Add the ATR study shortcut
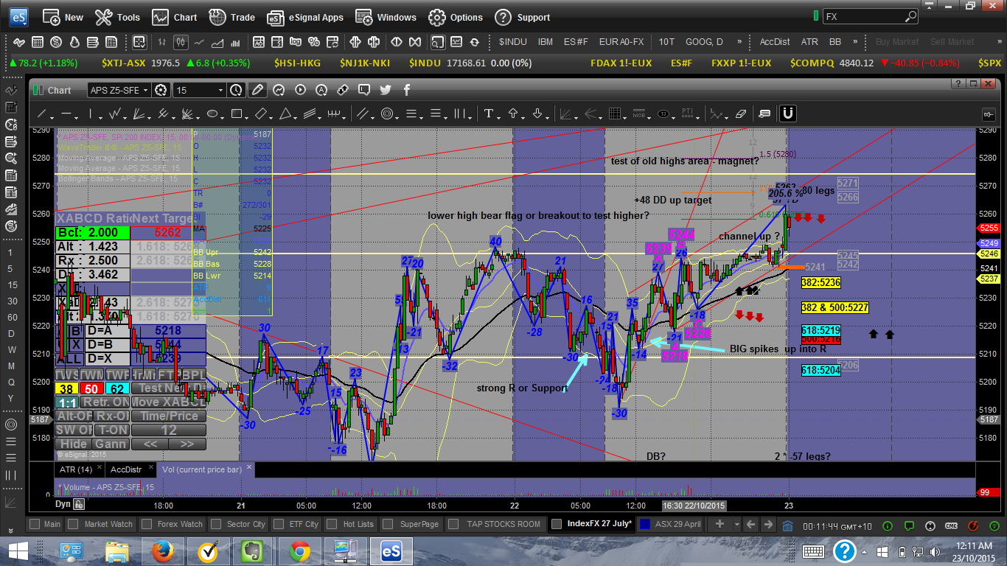Image resolution: width=1007 pixels, height=566 pixels. [x=809, y=42]
